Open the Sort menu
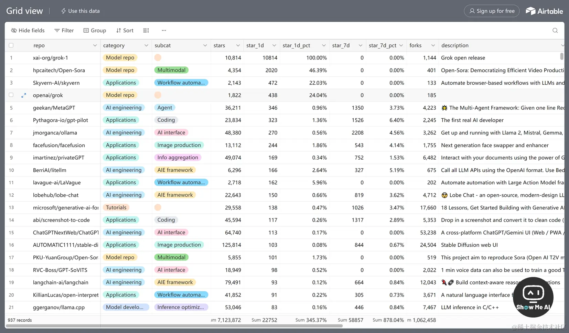 (x=125, y=31)
